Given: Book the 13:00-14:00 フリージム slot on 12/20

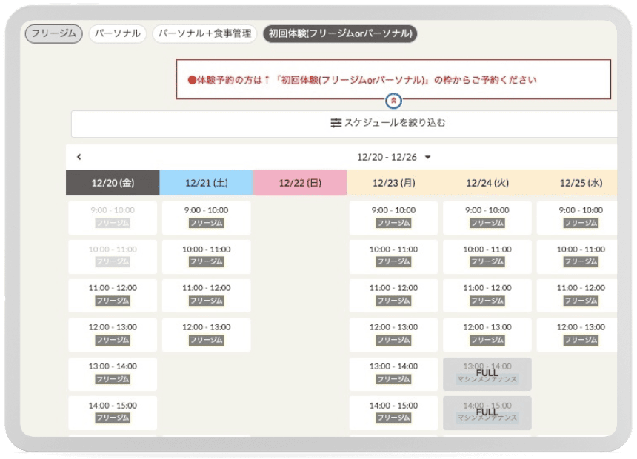Looking at the screenshot, I should pyautogui.click(x=112, y=374).
